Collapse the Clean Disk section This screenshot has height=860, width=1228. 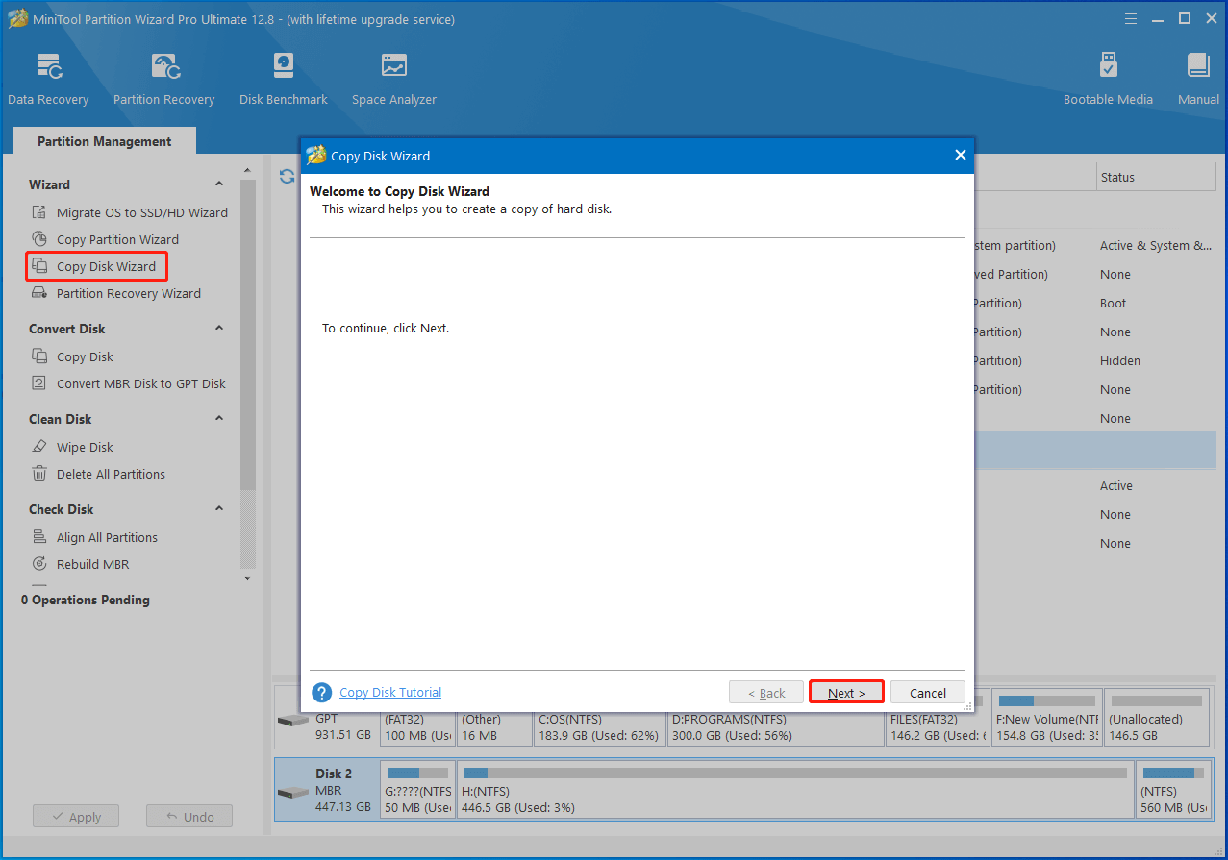tap(219, 419)
